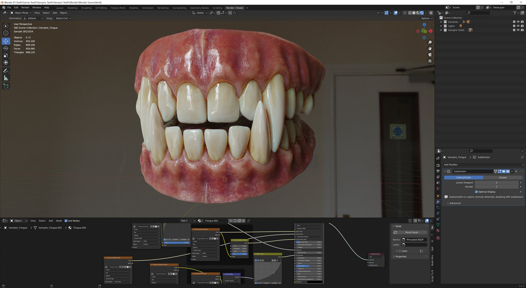The height and width of the screenshot is (288, 526).
Task: Select the Rotate tool in the viewport toolbar
Action: [x=6, y=48]
